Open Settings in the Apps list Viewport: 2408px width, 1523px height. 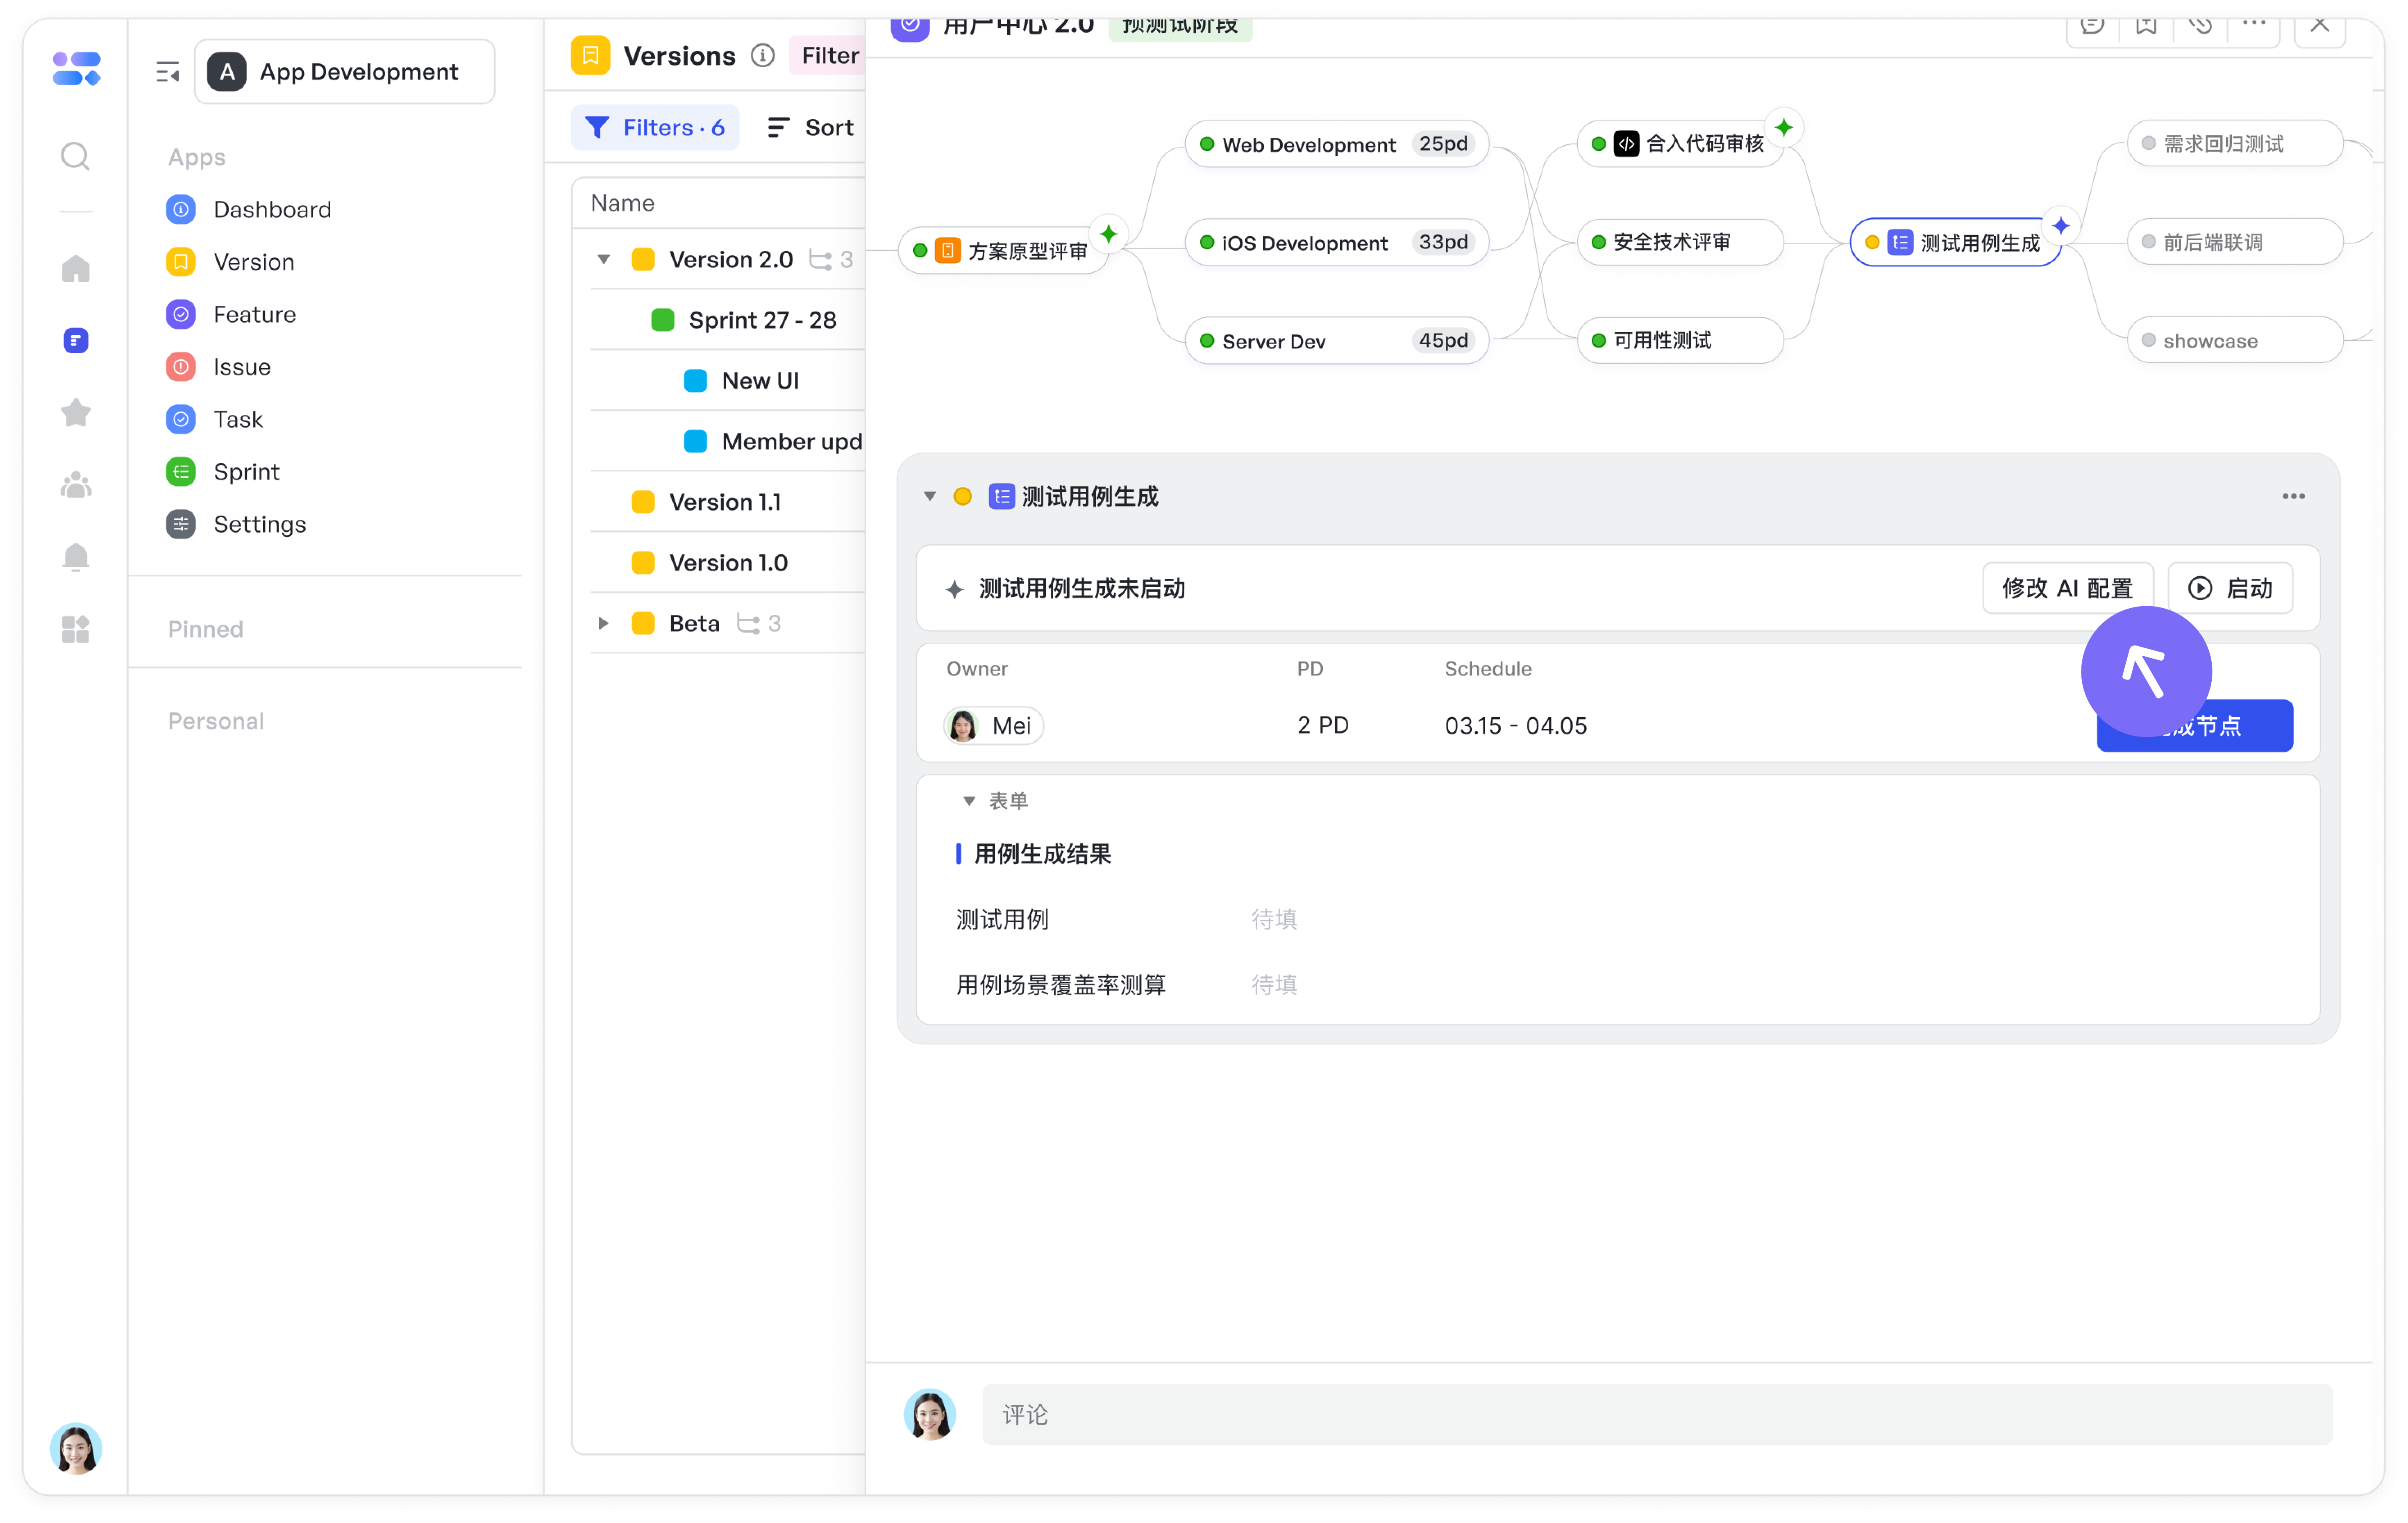click(236, 525)
